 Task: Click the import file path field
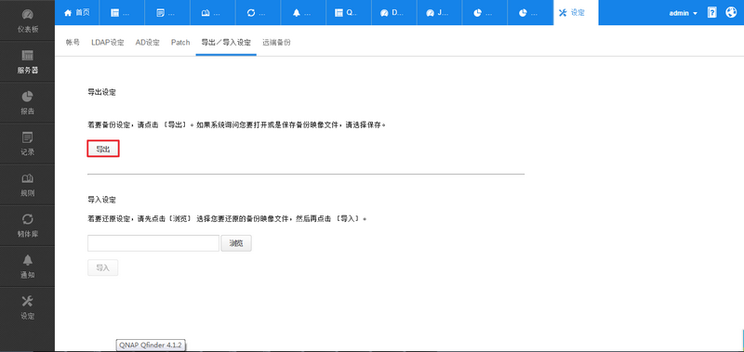tap(153, 243)
